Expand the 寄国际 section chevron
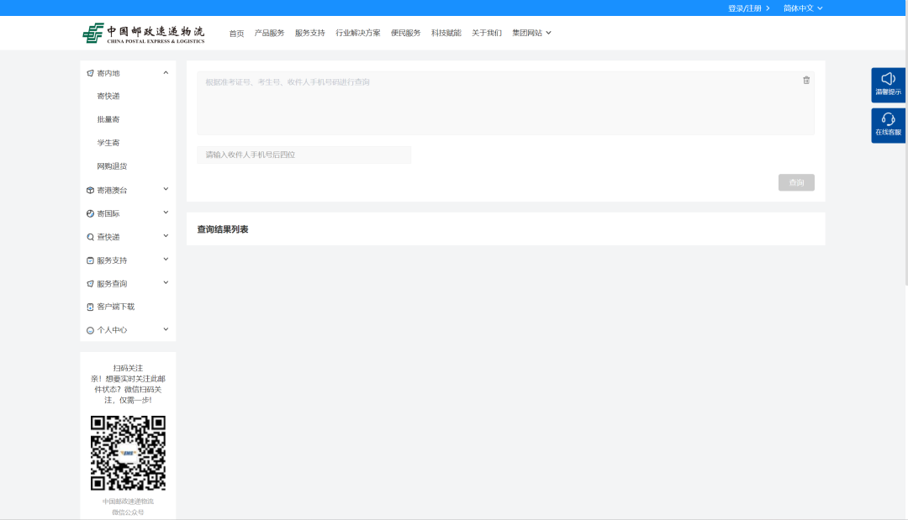 click(166, 213)
